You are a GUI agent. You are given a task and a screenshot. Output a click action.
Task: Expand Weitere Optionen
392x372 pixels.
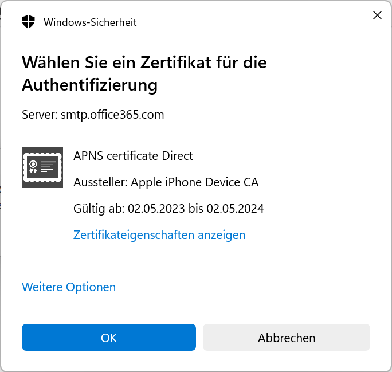pyautogui.click(x=69, y=287)
